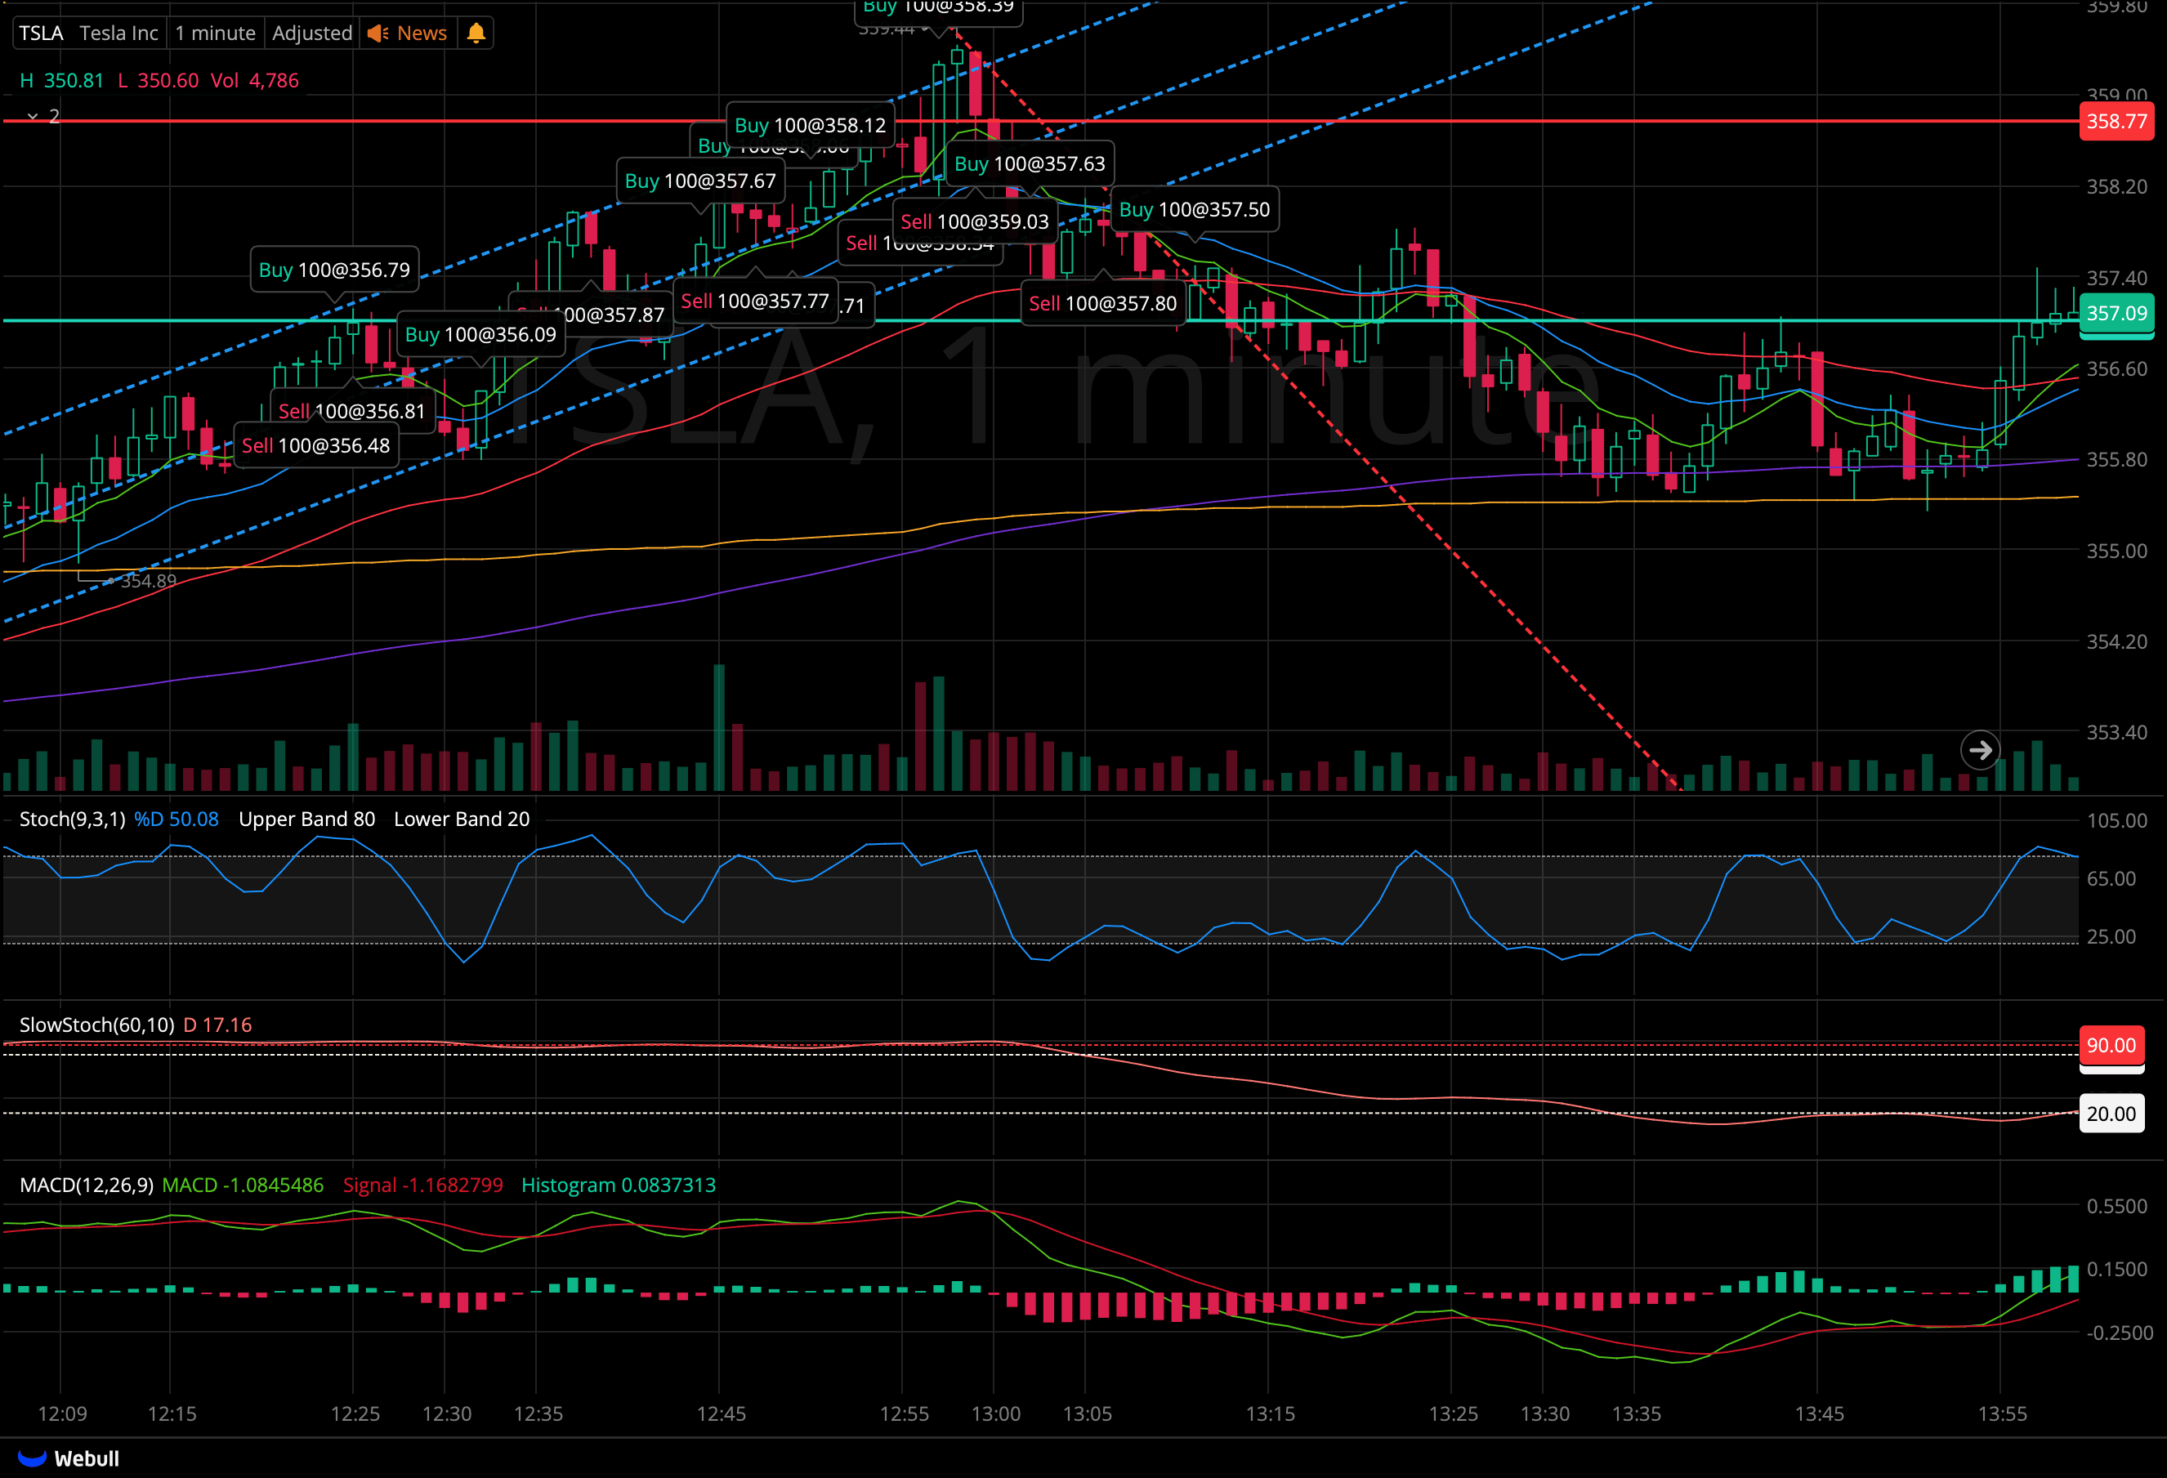
Task: Click the Buy 100@357.50 order marker
Action: click(x=1194, y=210)
